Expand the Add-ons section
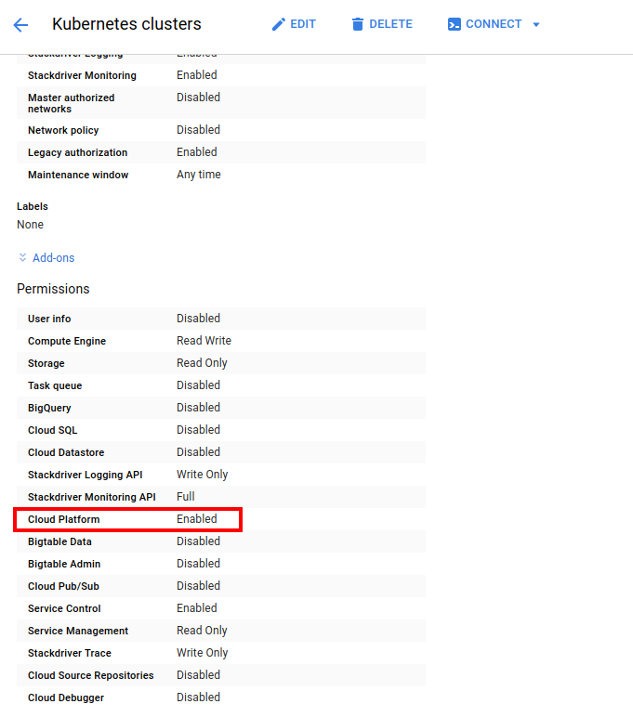This screenshot has width=633, height=717. [x=46, y=258]
